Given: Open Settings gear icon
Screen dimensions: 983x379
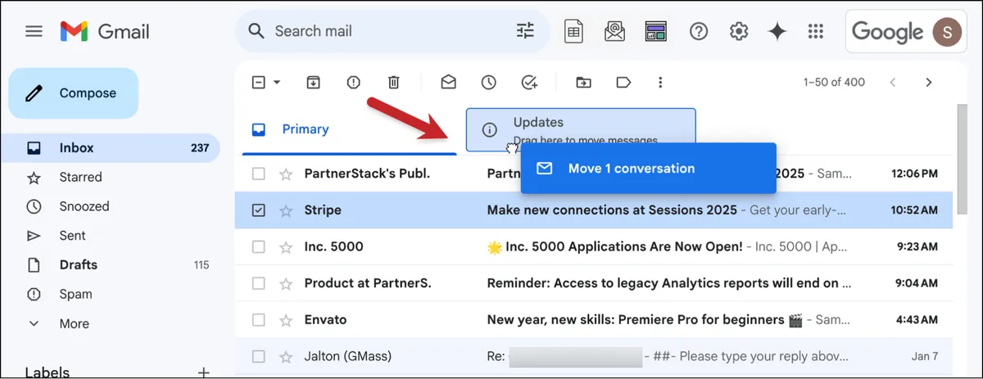Looking at the screenshot, I should coord(739,31).
